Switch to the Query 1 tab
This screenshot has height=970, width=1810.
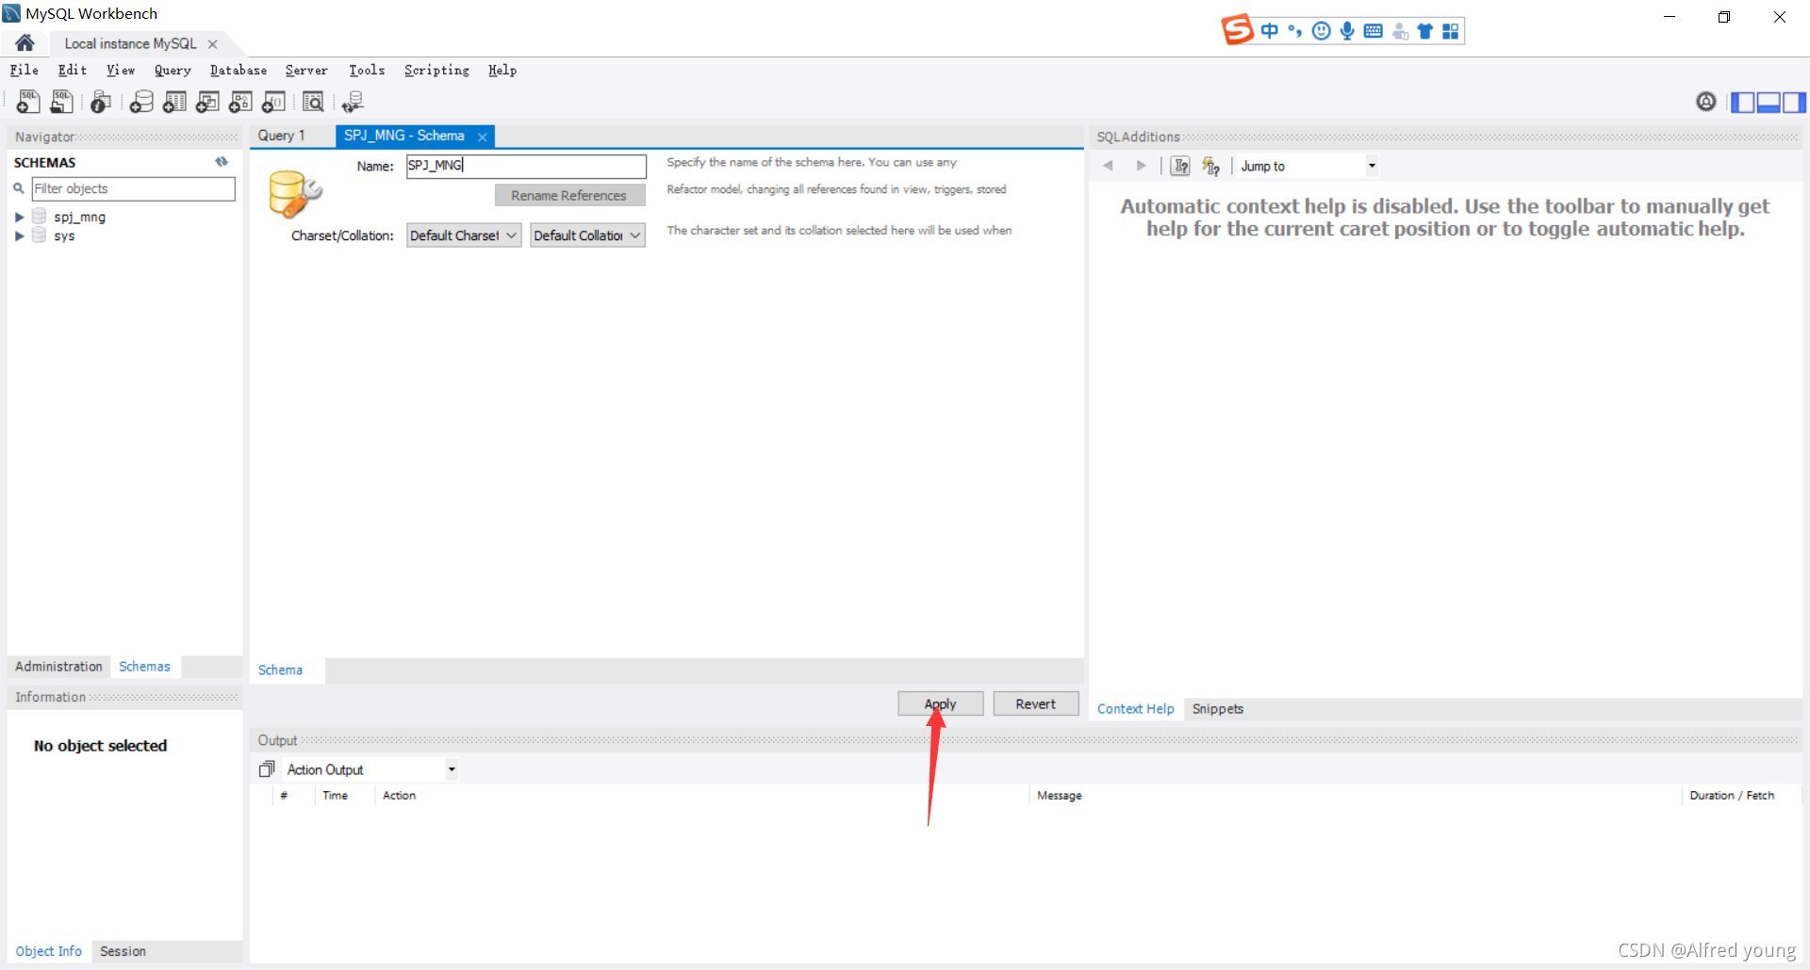[x=282, y=136]
